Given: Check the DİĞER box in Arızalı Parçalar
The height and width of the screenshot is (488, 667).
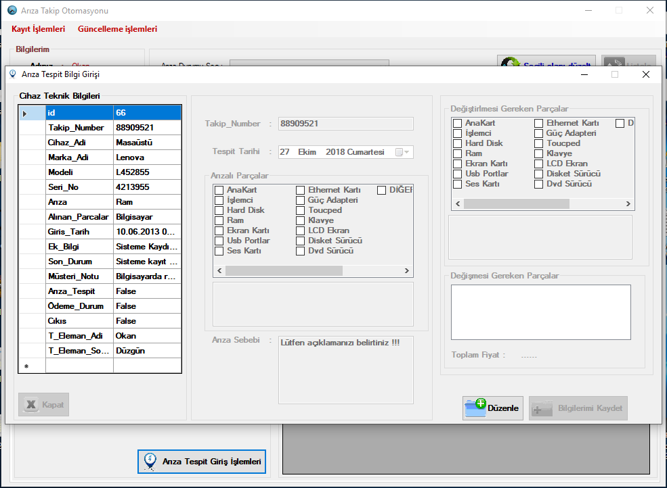Looking at the screenshot, I should tap(381, 190).
